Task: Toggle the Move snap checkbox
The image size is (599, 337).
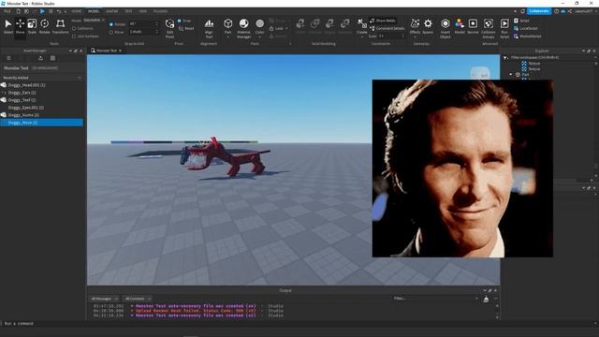Action: tap(111, 32)
